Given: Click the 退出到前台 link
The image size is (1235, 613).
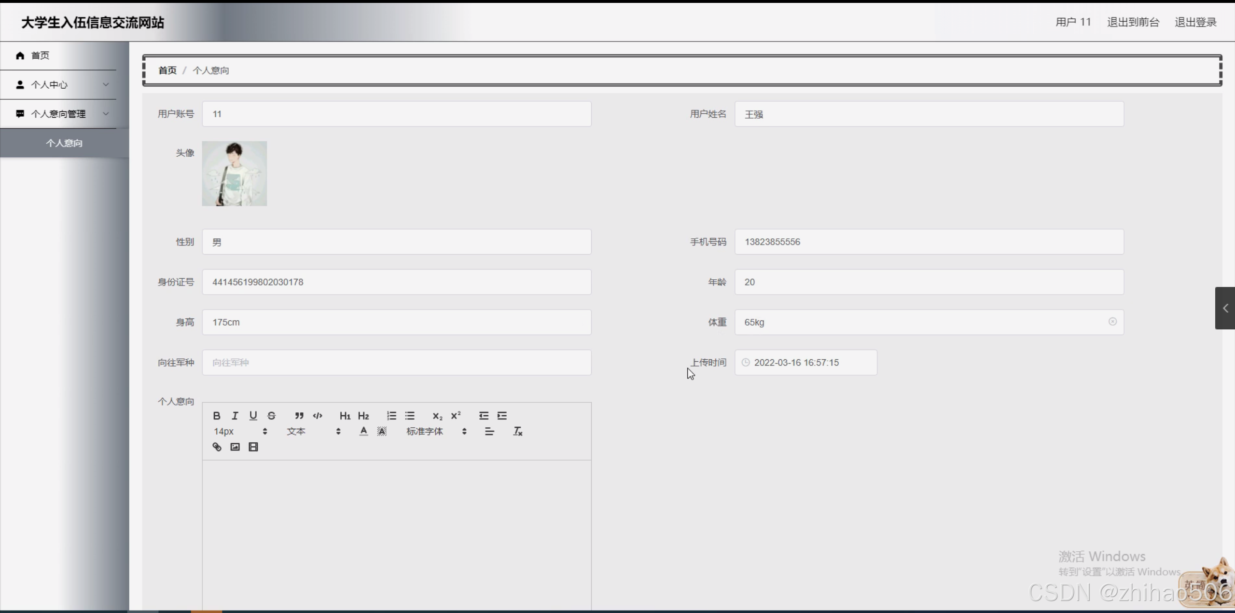Looking at the screenshot, I should click(1133, 22).
